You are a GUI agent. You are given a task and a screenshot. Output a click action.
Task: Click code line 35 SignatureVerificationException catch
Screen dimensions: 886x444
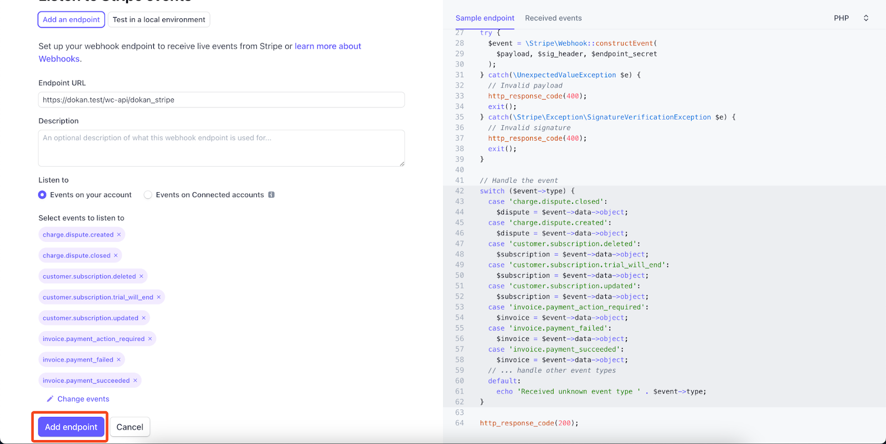pyautogui.click(x=607, y=117)
